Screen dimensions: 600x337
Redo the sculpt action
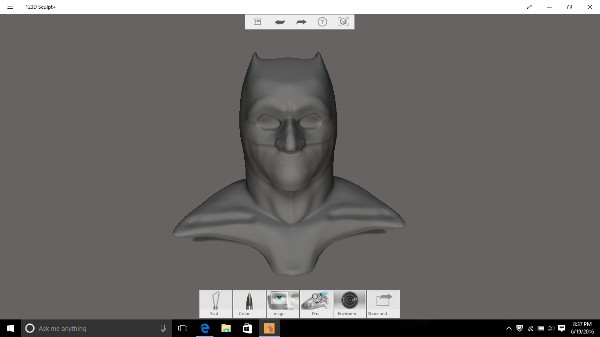(x=301, y=22)
